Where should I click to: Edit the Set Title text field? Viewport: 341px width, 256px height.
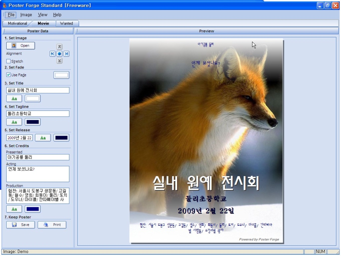pos(38,90)
